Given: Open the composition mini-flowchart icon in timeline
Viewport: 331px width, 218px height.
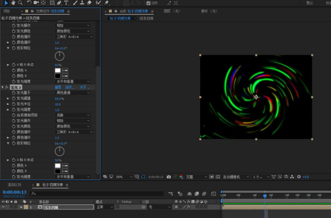Looking at the screenshot, I should [171, 194].
